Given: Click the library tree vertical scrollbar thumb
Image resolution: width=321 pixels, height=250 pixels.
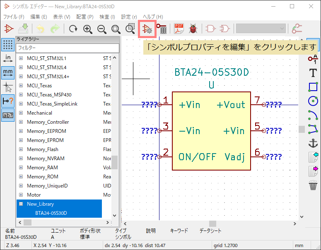Looking at the screenshot, I should (x=115, y=162).
